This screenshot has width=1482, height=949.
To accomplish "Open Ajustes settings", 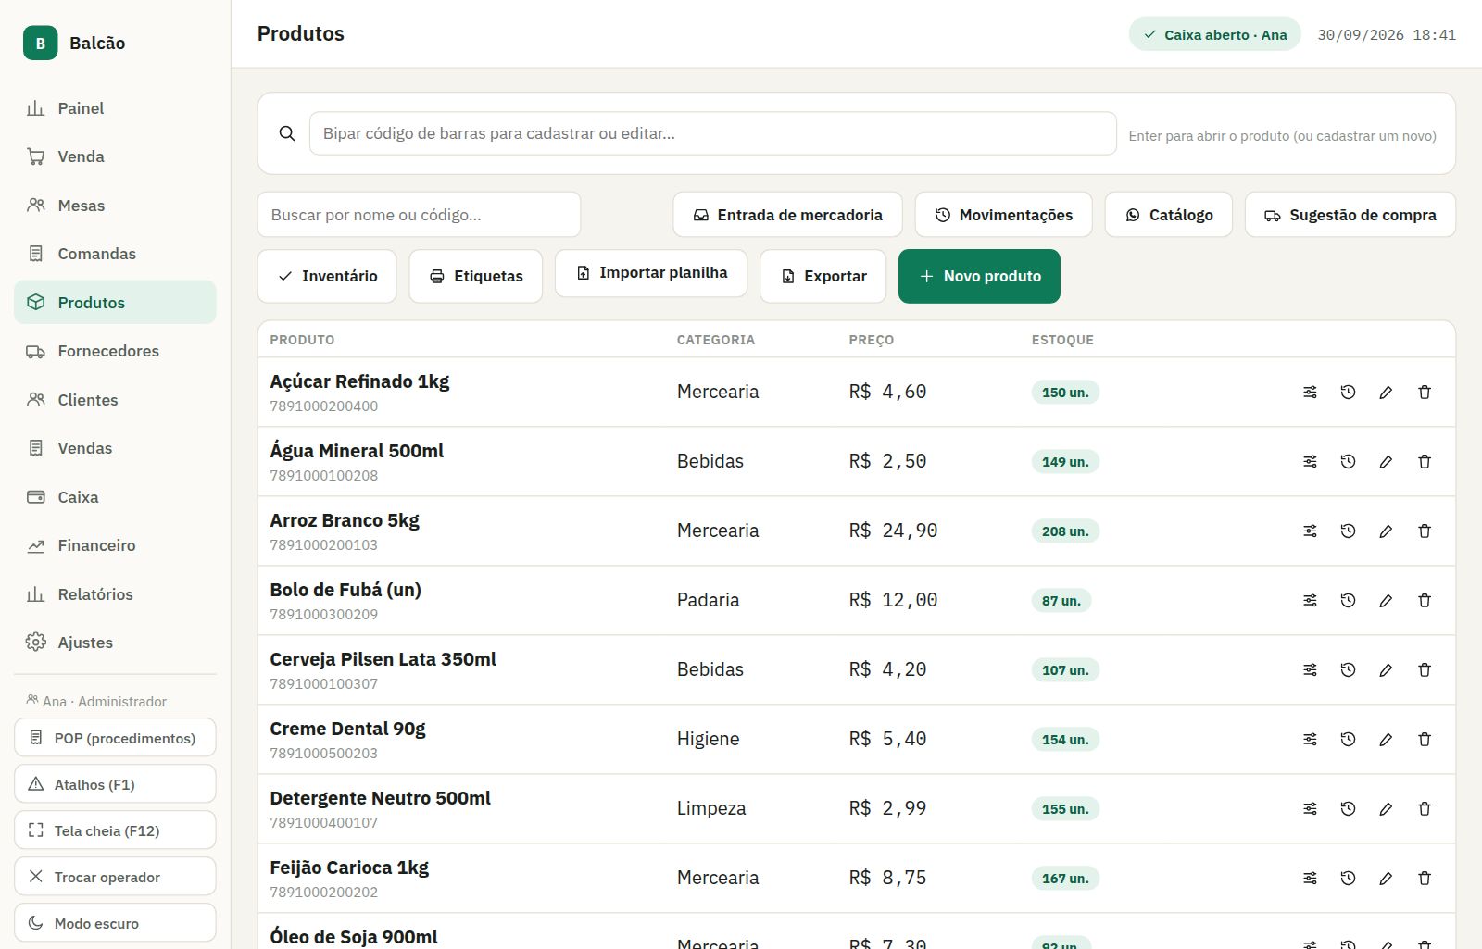I will 115,643.
